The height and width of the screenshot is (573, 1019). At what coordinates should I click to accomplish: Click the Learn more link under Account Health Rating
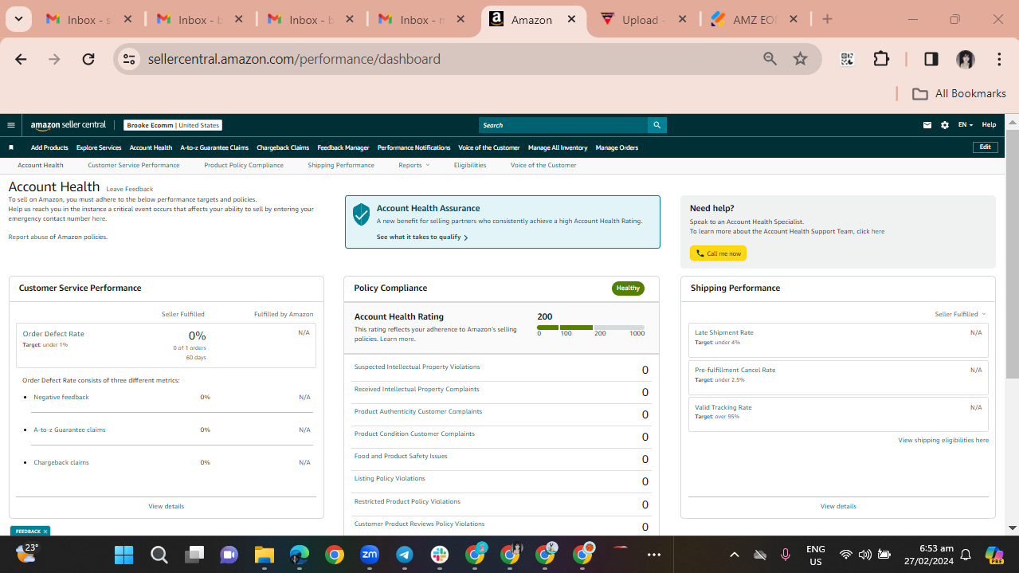click(x=398, y=339)
